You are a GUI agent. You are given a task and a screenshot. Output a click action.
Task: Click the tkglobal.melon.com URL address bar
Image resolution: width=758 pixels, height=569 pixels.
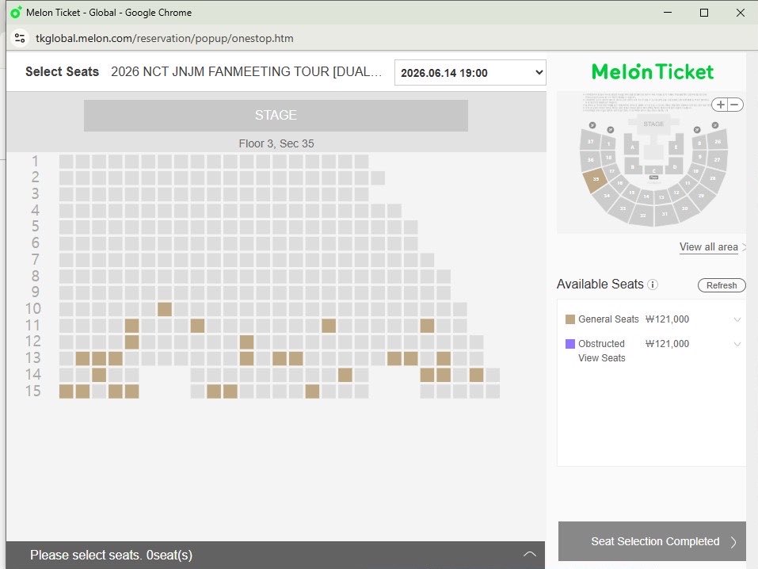165,38
